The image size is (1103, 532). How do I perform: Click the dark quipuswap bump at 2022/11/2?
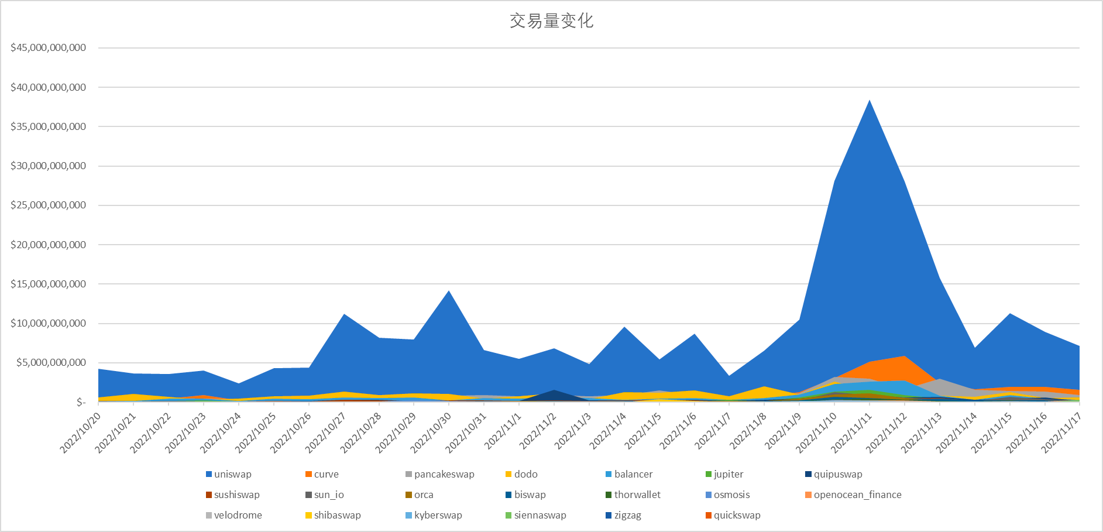[554, 396]
